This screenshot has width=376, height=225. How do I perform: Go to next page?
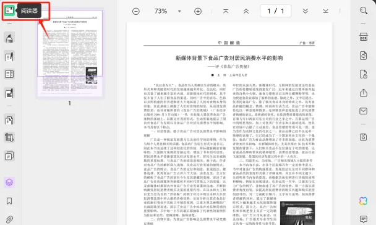(305, 11)
